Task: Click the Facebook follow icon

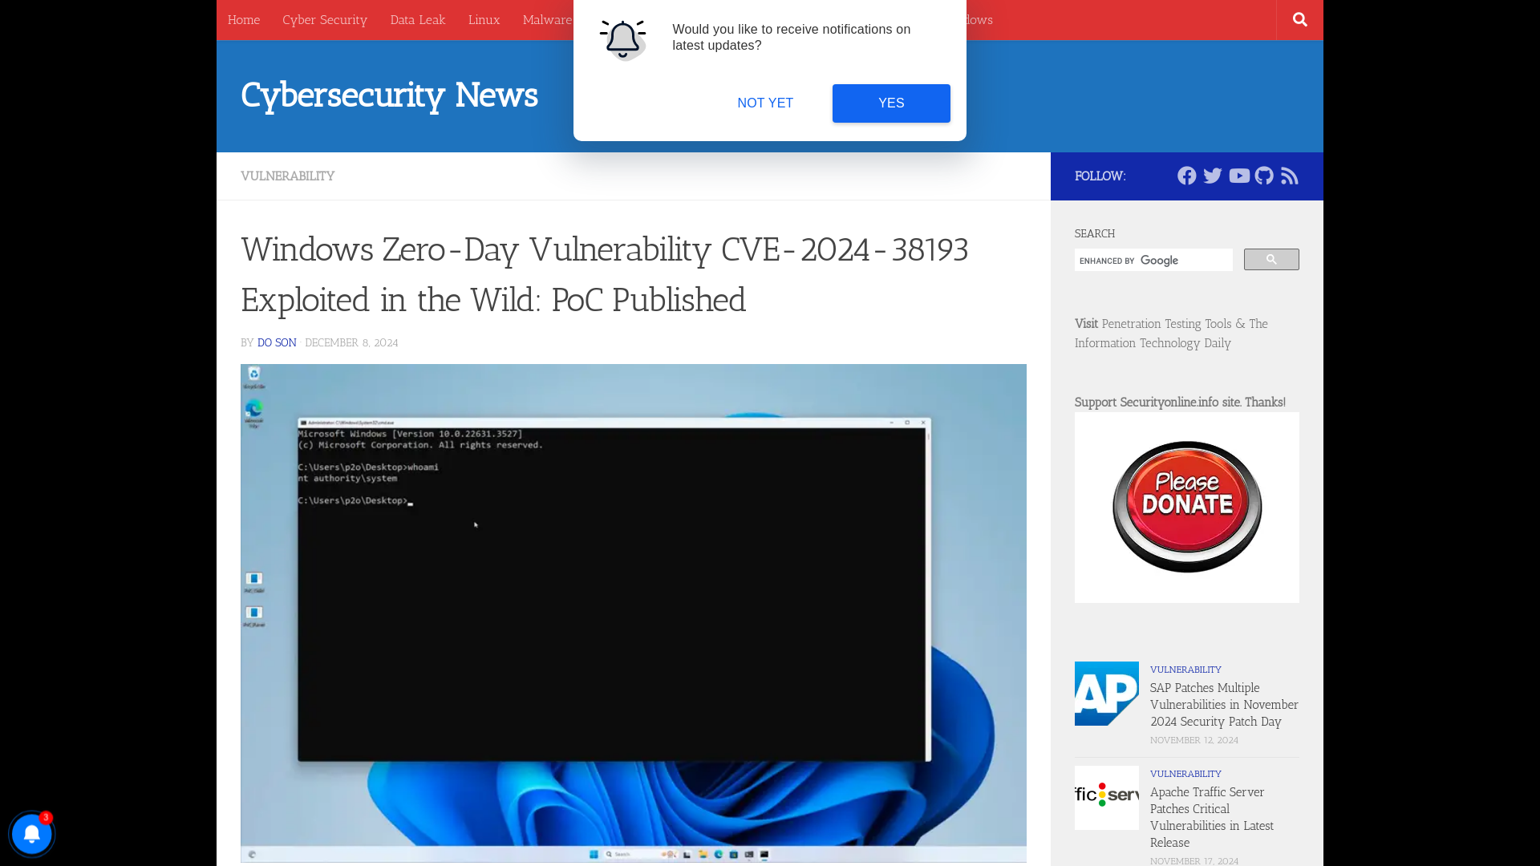Action: [1187, 175]
